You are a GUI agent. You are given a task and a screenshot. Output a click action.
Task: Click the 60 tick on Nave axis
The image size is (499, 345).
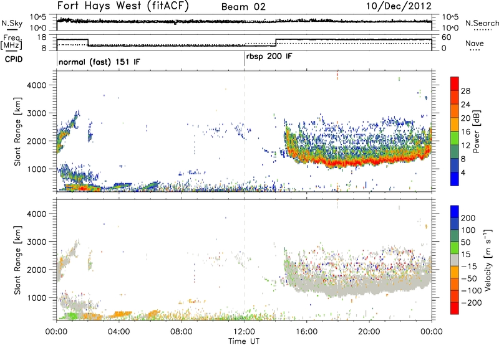(x=447, y=37)
